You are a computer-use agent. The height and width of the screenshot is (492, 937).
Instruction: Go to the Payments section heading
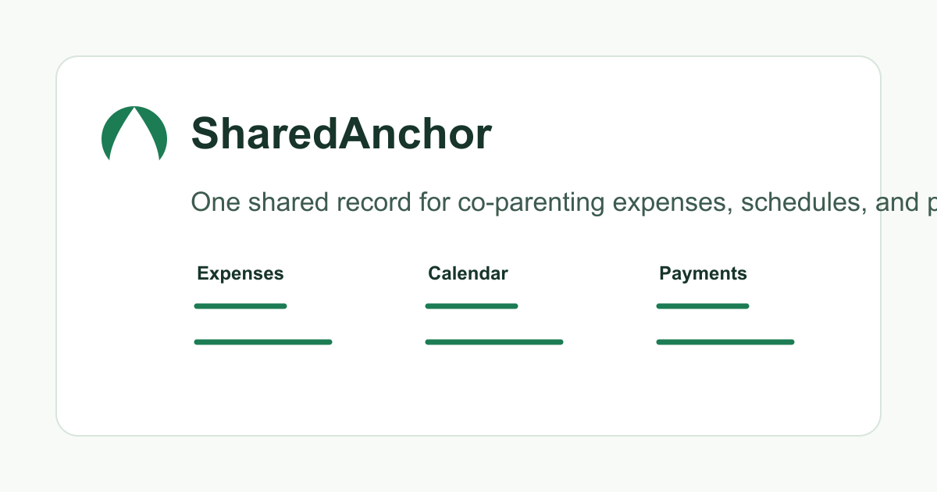[x=703, y=273]
